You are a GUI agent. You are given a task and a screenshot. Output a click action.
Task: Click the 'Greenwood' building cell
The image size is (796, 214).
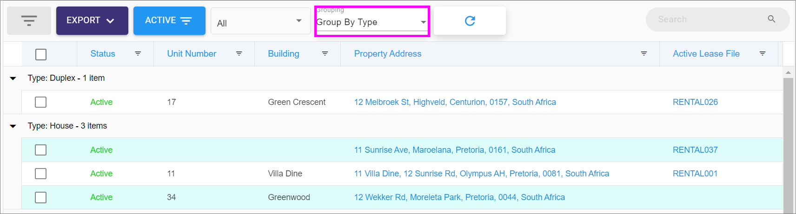pyautogui.click(x=289, y=197)
